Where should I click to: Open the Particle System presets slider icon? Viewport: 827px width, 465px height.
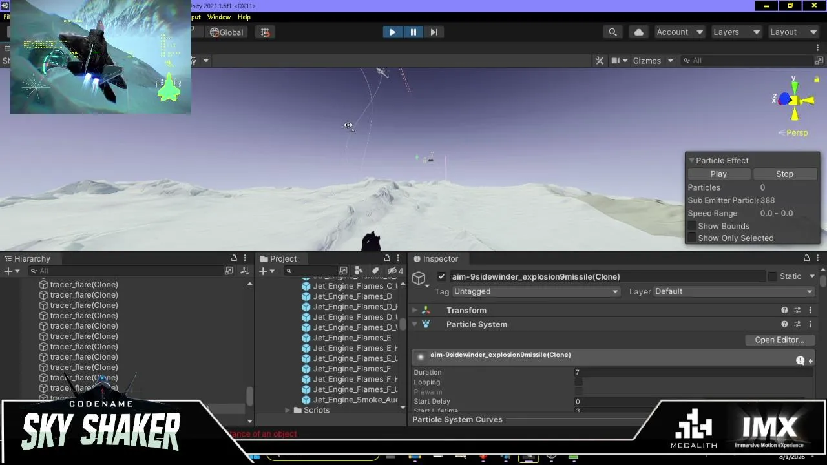click(797, 324)
